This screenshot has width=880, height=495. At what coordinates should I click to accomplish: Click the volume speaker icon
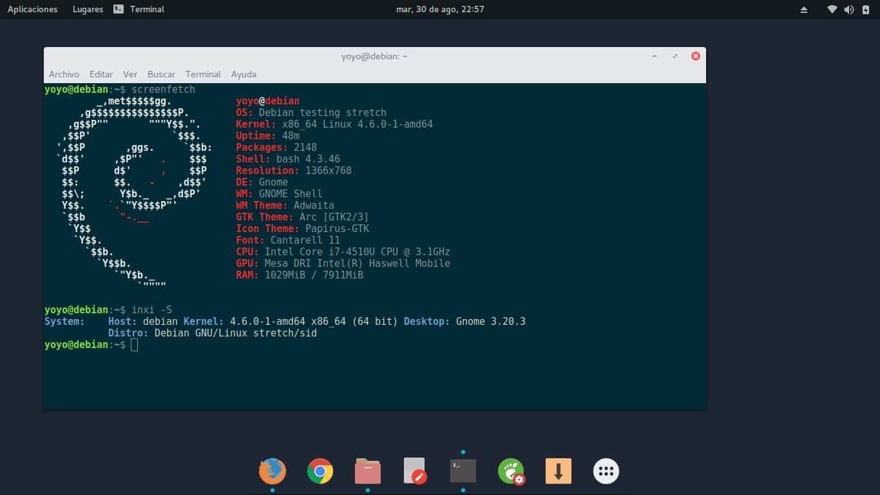pyautogui.click(x=848, y=10)
